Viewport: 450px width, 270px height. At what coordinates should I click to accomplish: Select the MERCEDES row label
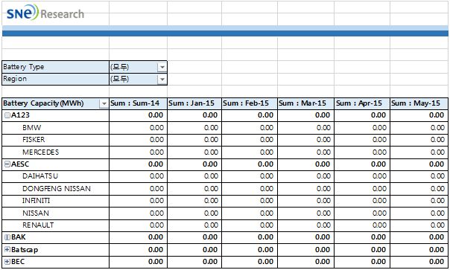tap(40, 152)
